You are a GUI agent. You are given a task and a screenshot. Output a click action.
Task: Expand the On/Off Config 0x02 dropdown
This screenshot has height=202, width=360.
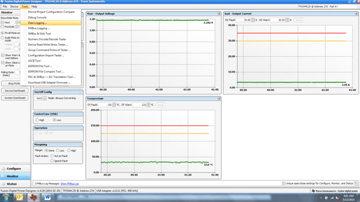[44, 98]
